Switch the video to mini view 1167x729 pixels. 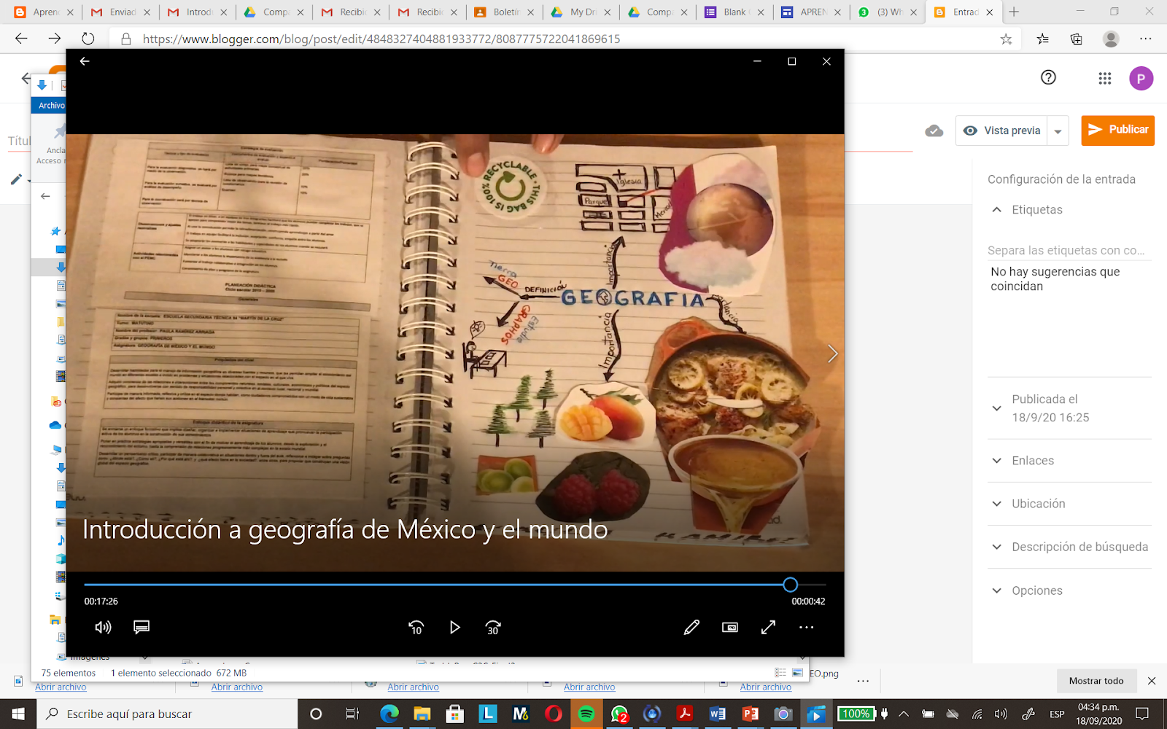pos(730,627)
